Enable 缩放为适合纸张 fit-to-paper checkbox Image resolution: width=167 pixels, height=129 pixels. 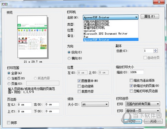pos(131,80)
